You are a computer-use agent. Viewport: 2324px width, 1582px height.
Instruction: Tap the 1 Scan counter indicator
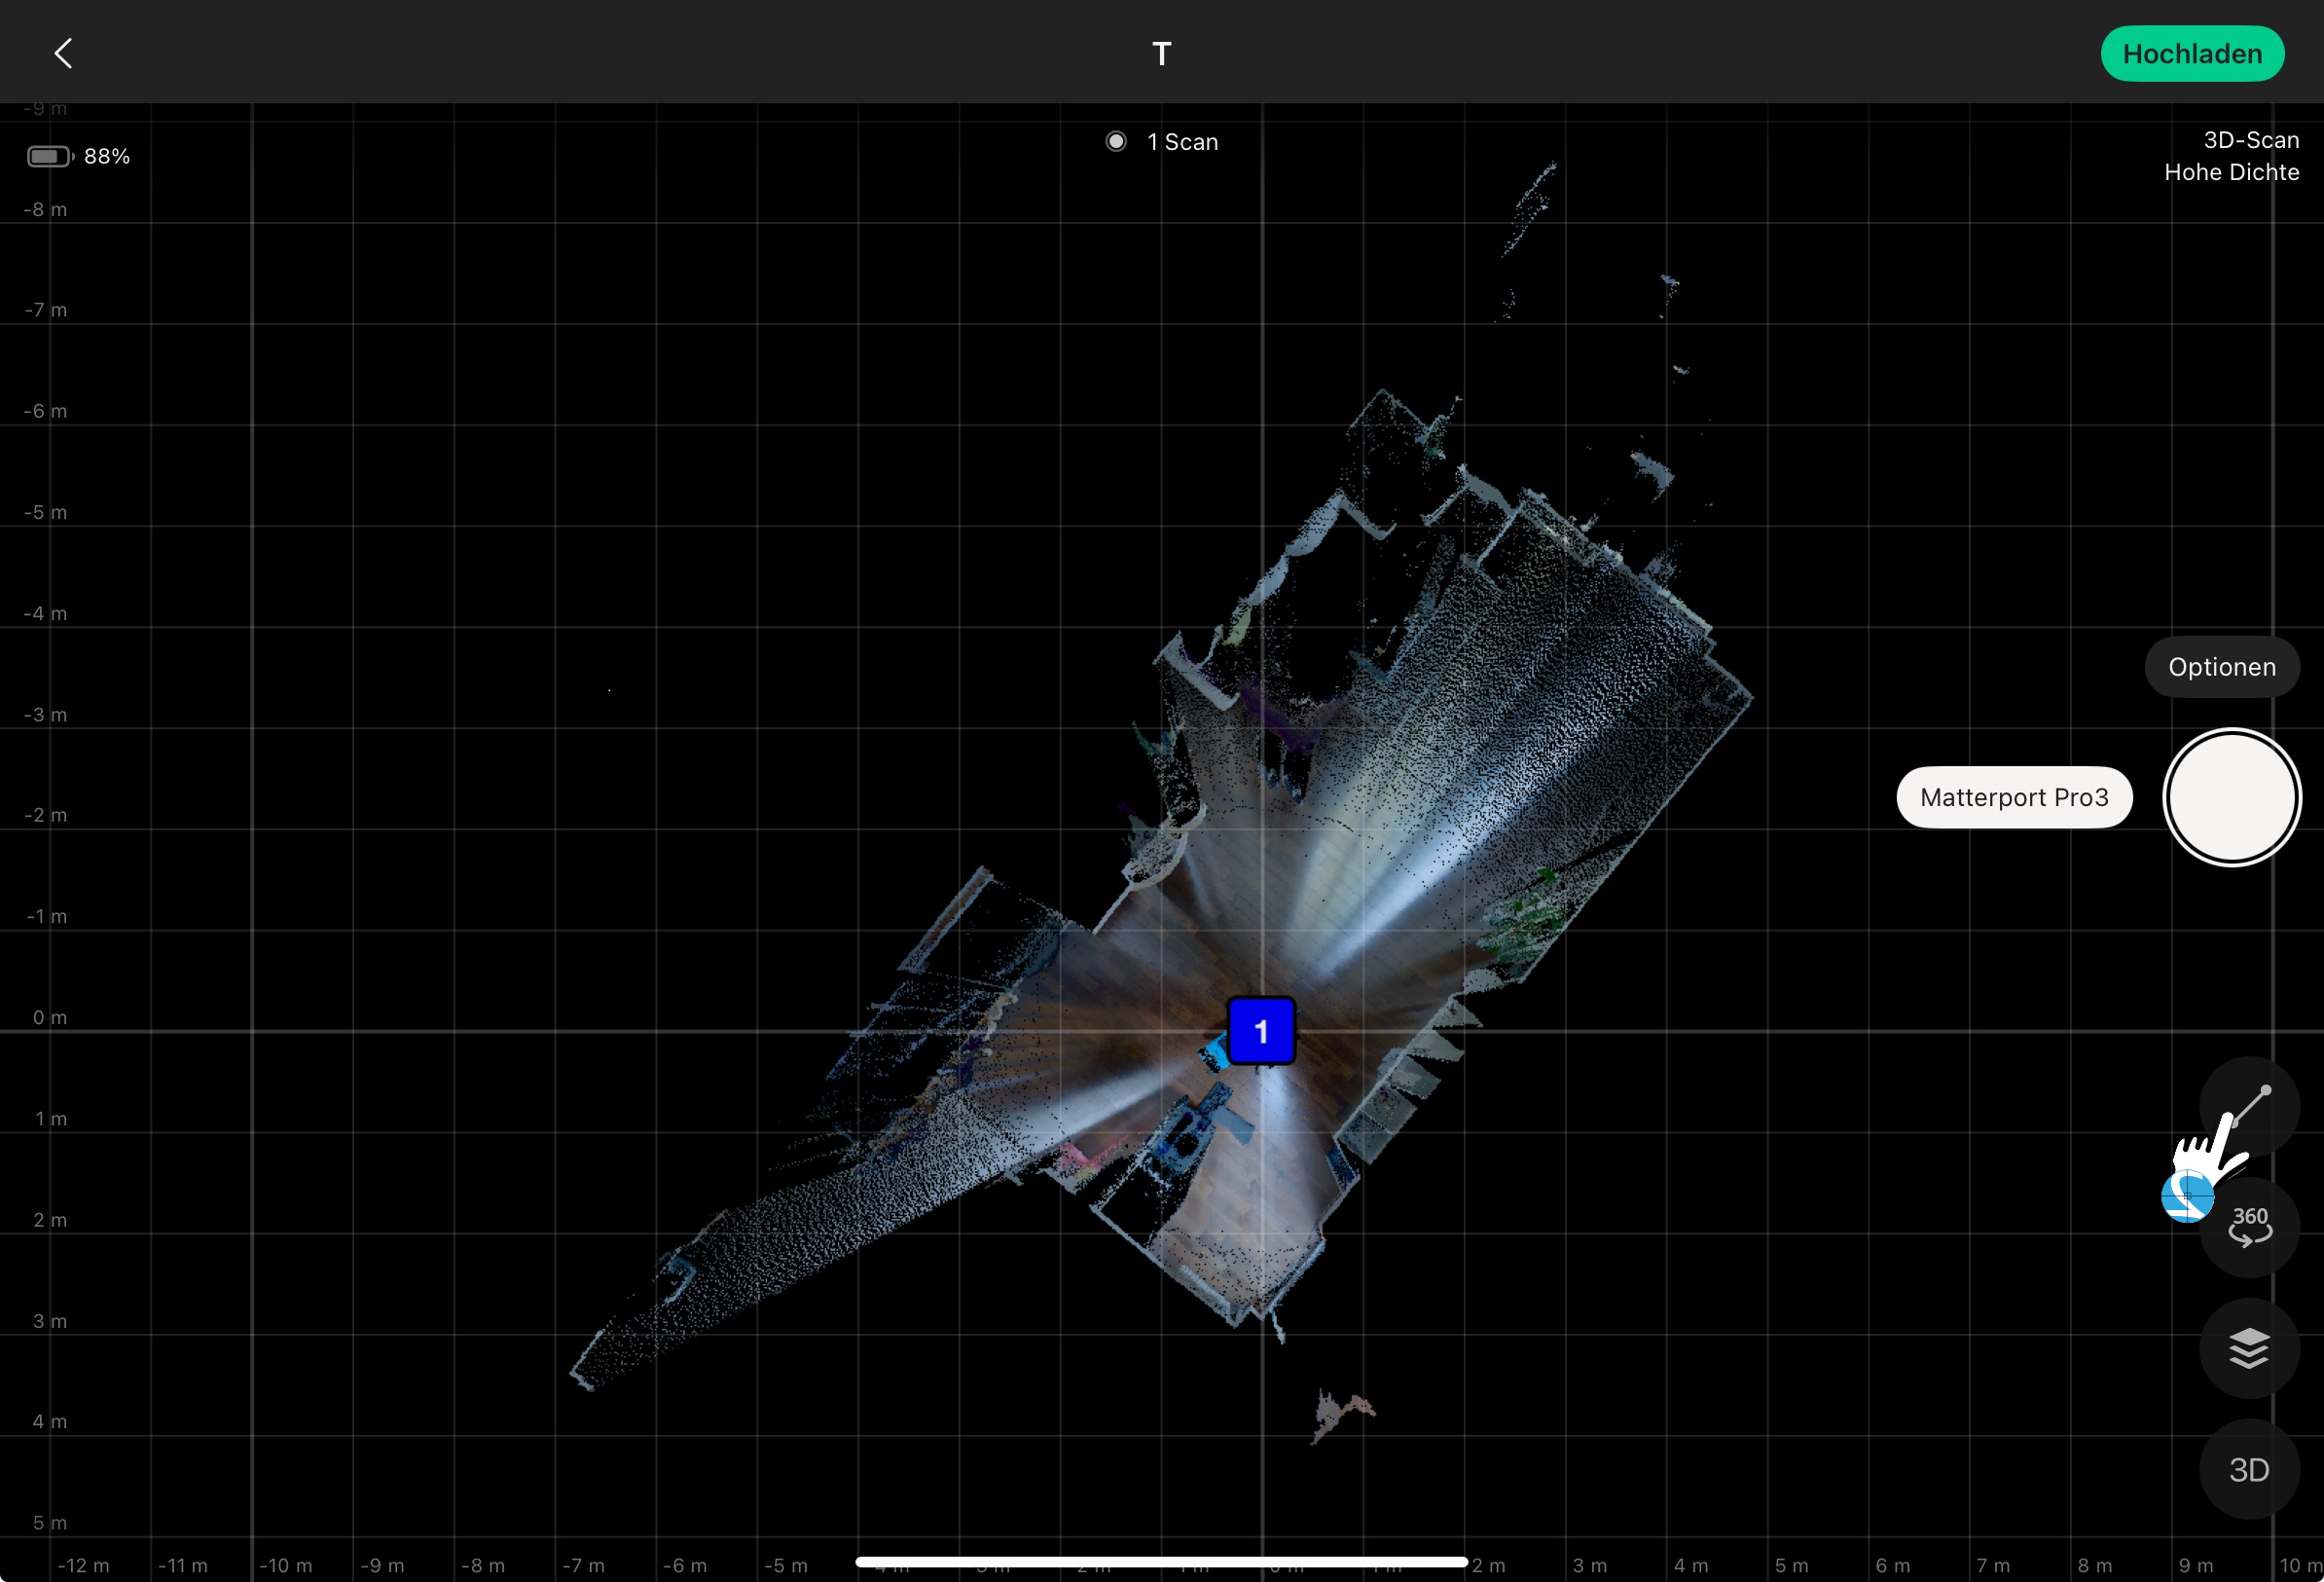(1162, 142)
